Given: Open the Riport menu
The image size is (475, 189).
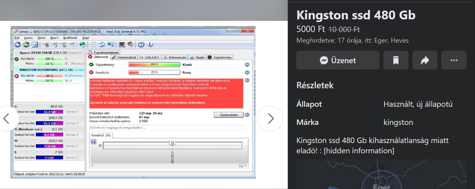Looking at the screenshot, I should 54,38.
